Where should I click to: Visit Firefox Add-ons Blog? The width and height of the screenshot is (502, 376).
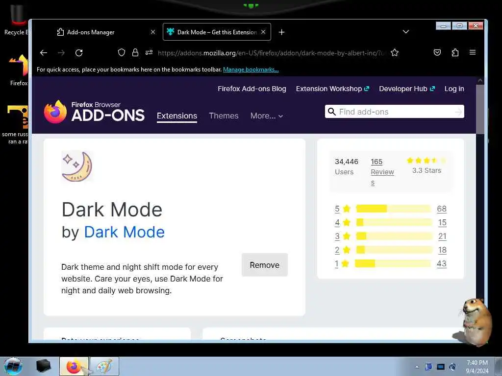pyautogui.click(x=252, y=89)
